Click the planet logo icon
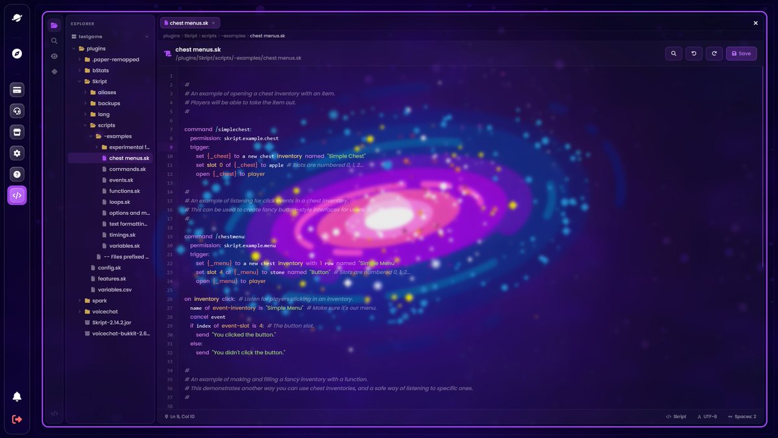The height and width of the screenshot is (438, 778). (17, 18)
